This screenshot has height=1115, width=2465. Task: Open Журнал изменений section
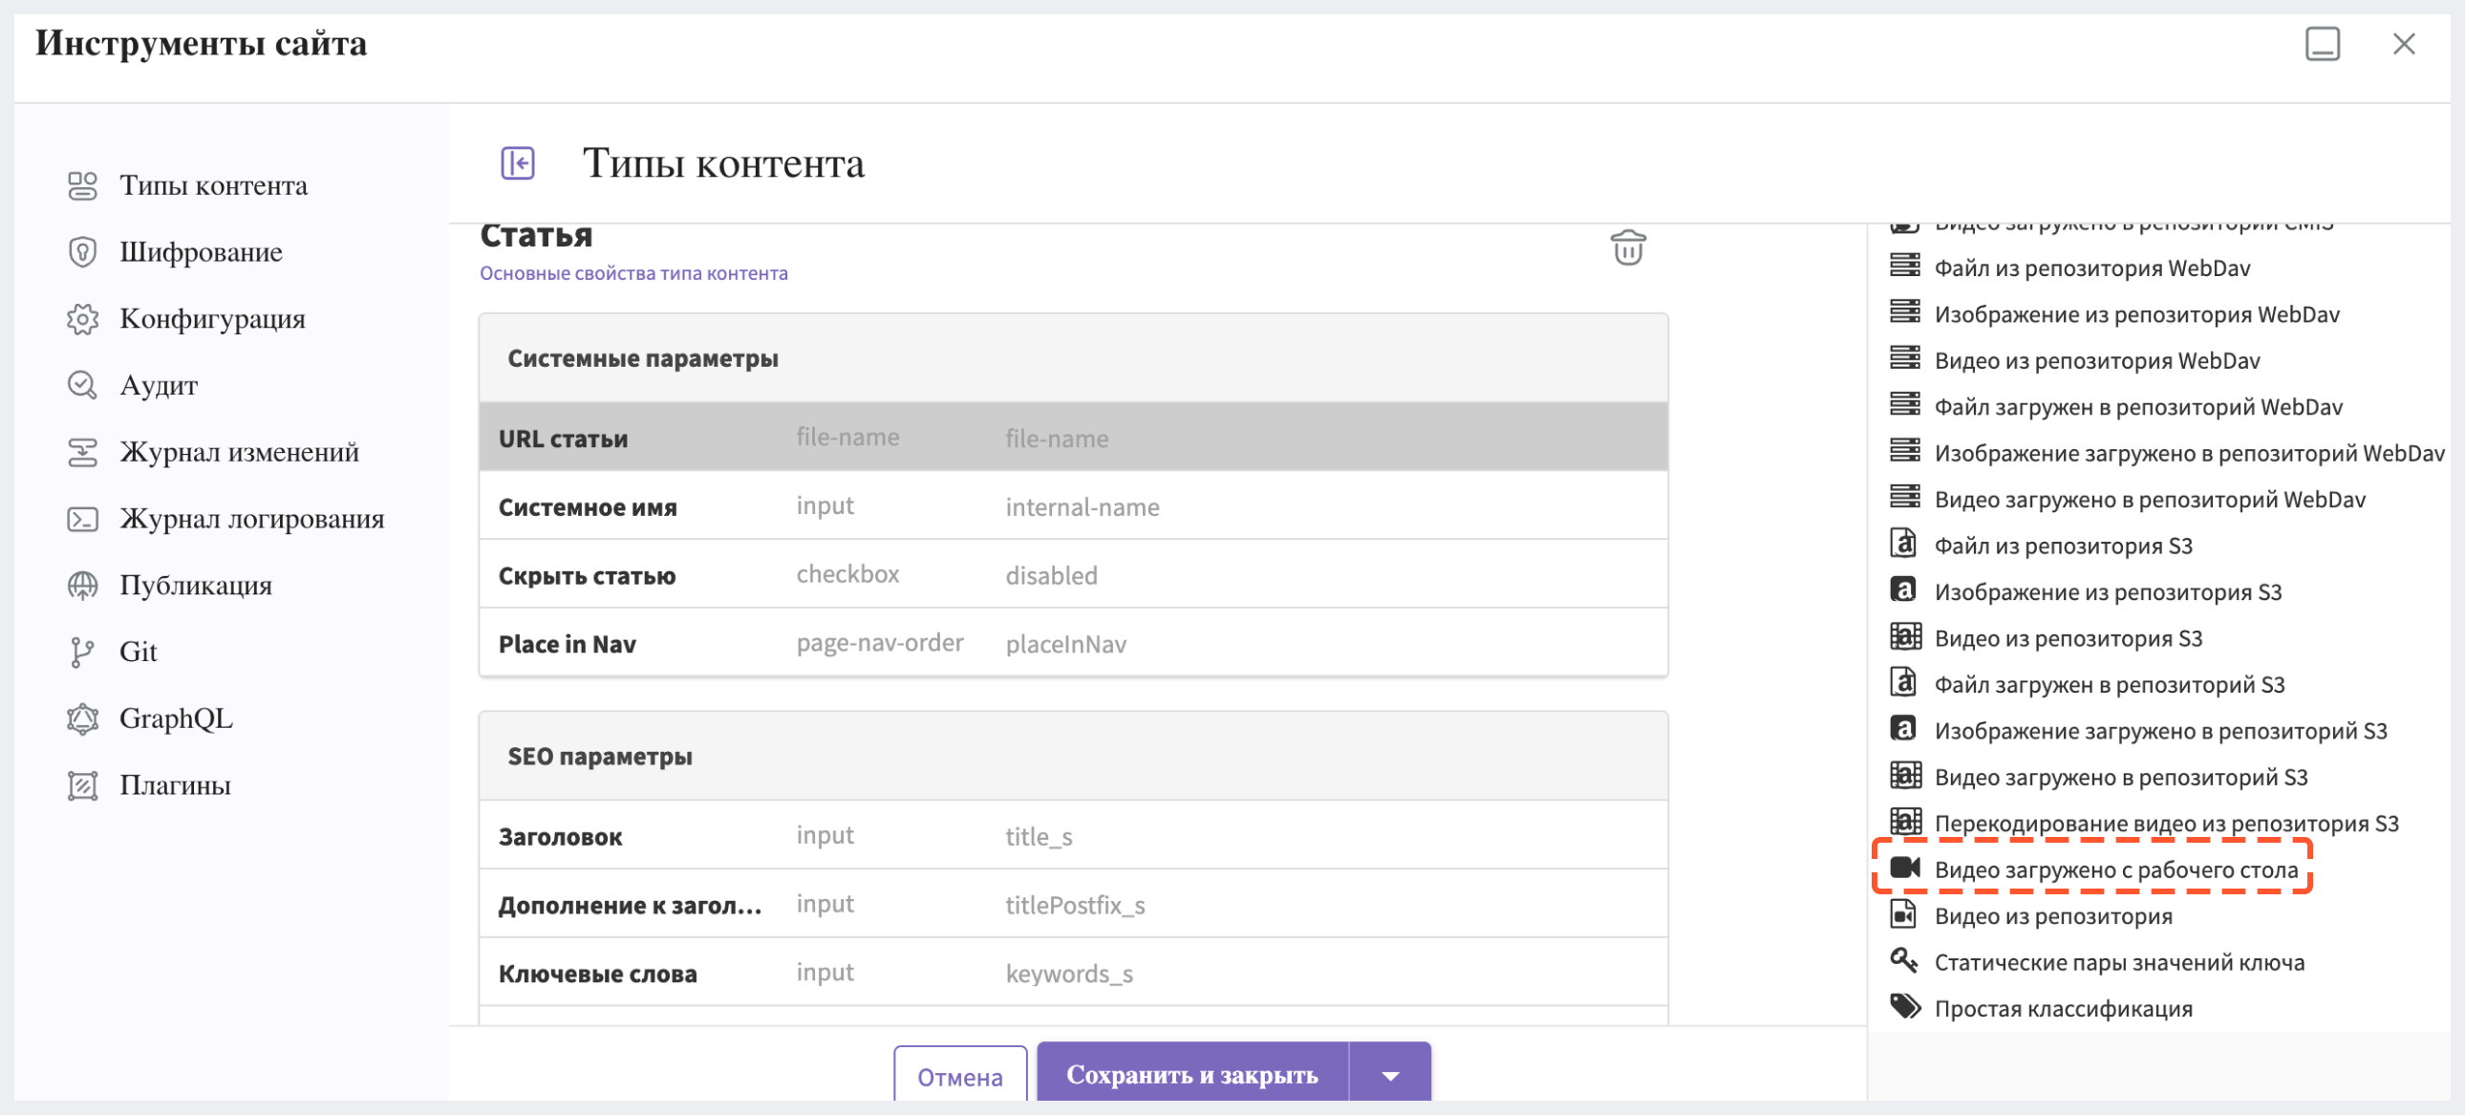(x=239, y=452)
